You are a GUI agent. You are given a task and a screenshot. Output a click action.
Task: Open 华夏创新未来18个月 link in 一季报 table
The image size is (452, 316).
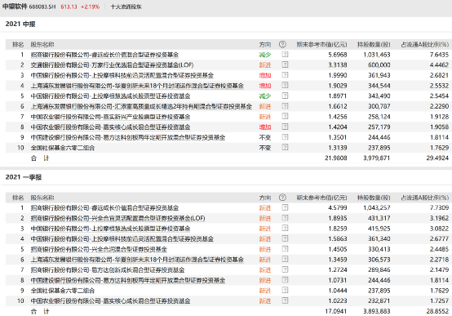[x=137, y=260]
